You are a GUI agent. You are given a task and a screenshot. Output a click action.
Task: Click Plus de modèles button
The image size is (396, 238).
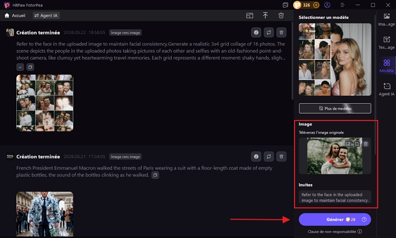(335, 108)
